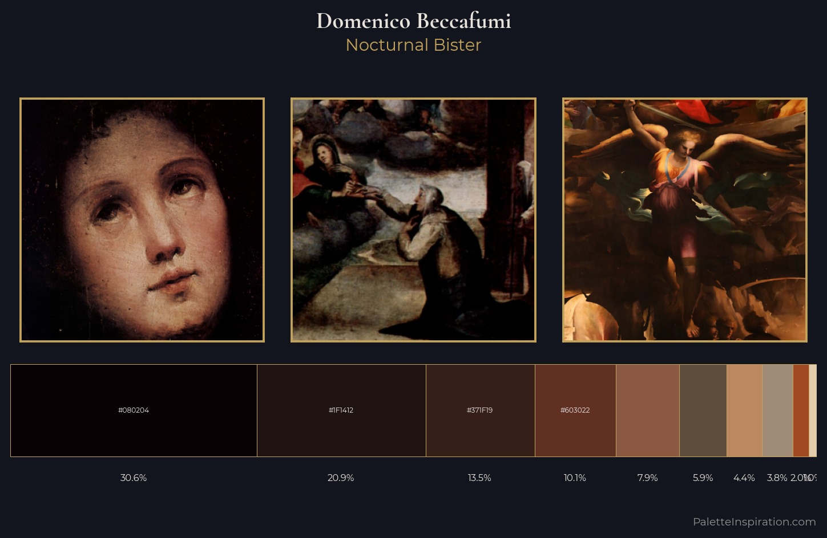Pick the 3.8% gray-taupe swatch
Image resolution: width=827 pixels, height=538 pixels.
pos(778,410)
